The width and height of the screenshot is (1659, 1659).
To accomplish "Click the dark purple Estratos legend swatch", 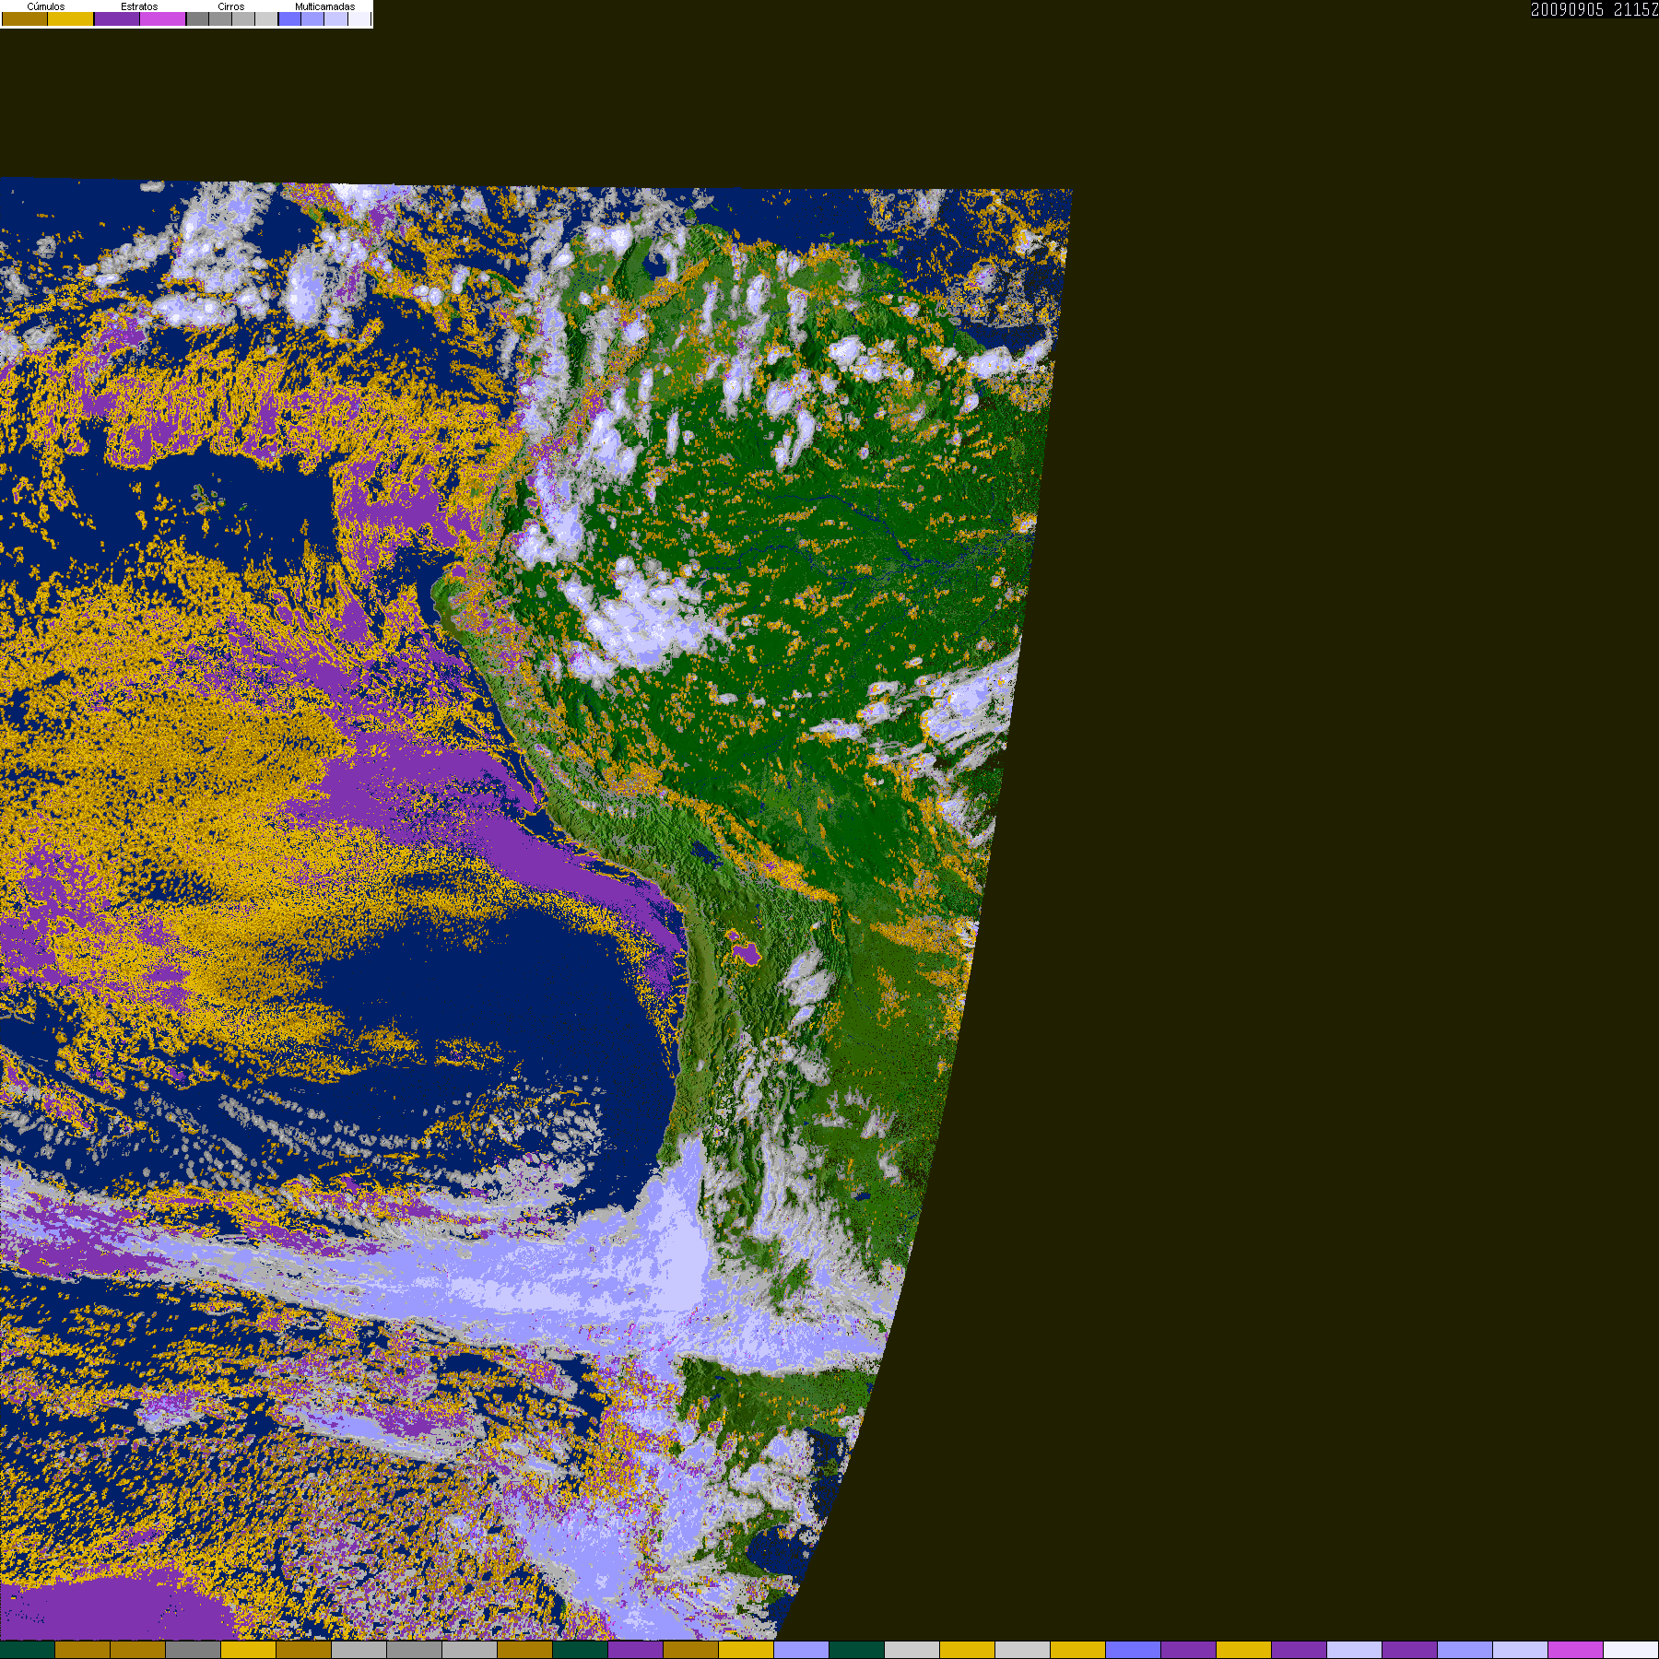I will point(117,18).
